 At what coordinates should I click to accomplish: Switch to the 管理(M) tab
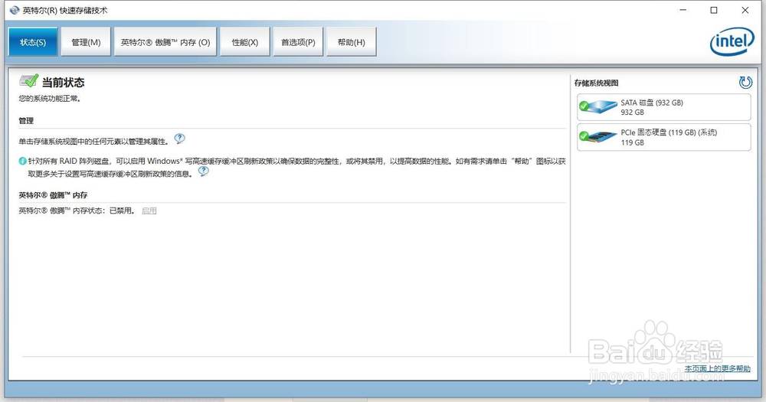(86, 42)
